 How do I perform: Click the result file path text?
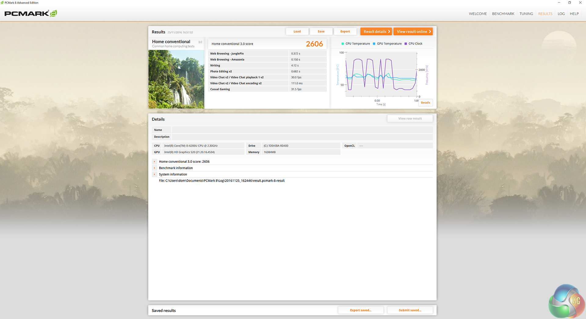click(222, 181)
